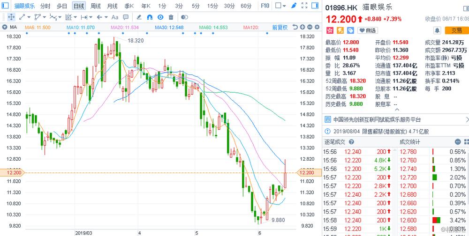Select the 日线 daily chart tab
This screenshot has height=236, width=469.
coord(79,6)
